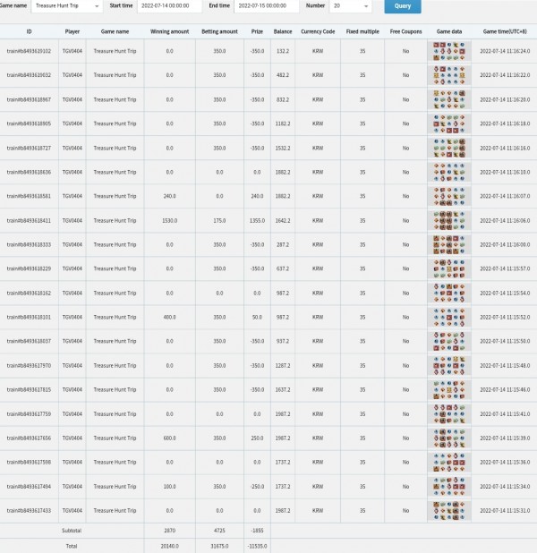Open game data thumbnail for 11:16:16 row

point(449,149)
